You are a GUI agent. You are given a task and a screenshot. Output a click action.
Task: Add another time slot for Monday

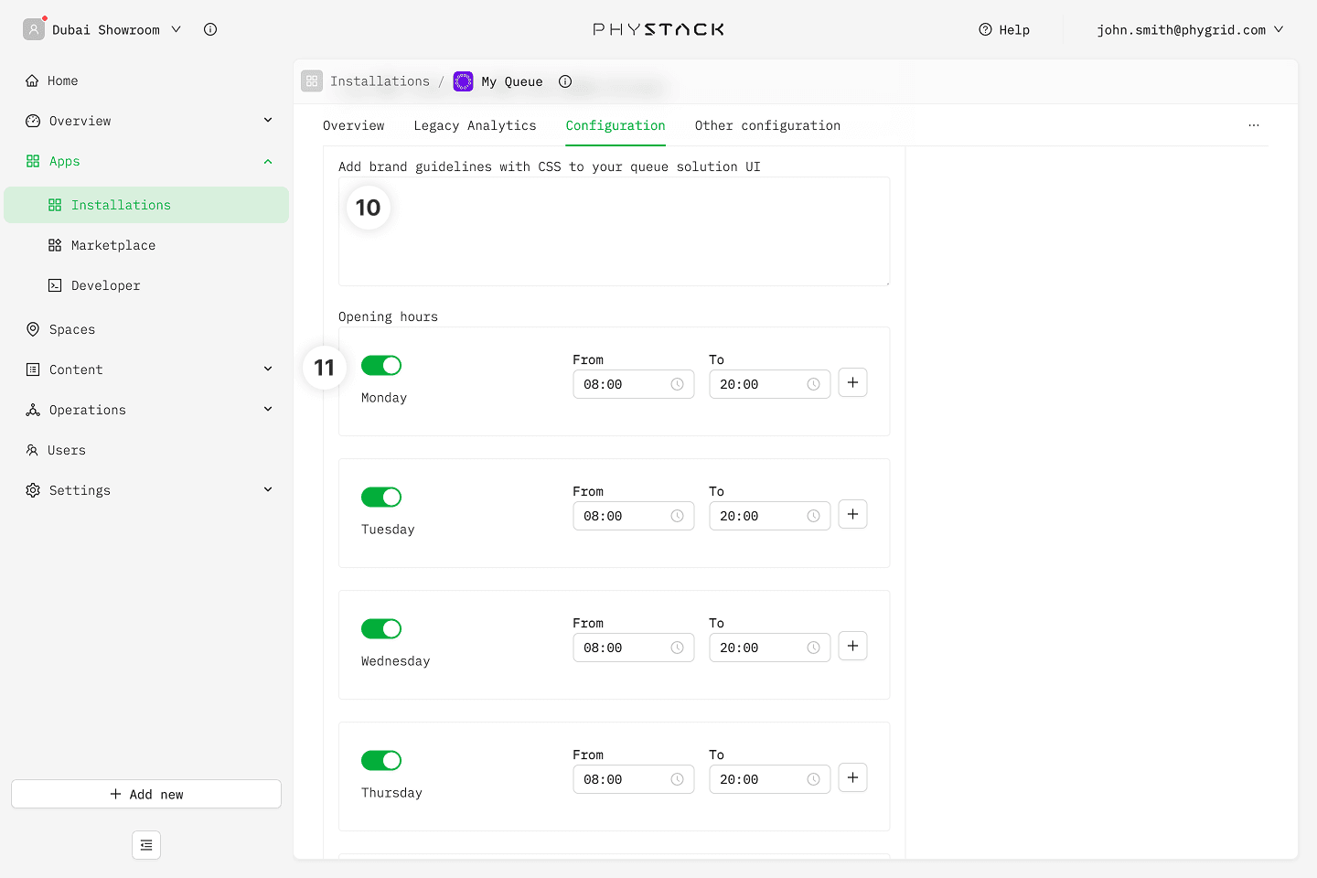(x=852, y=383)
